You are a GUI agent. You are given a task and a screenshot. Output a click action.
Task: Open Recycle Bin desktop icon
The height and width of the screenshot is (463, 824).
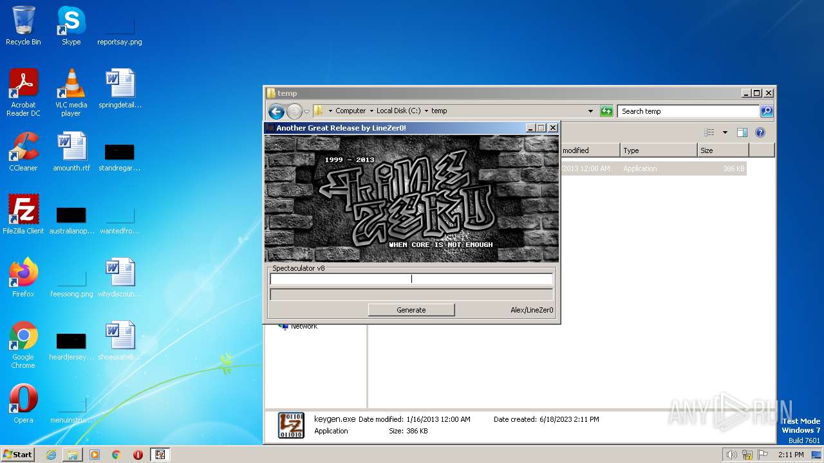[x=23, y=26]
